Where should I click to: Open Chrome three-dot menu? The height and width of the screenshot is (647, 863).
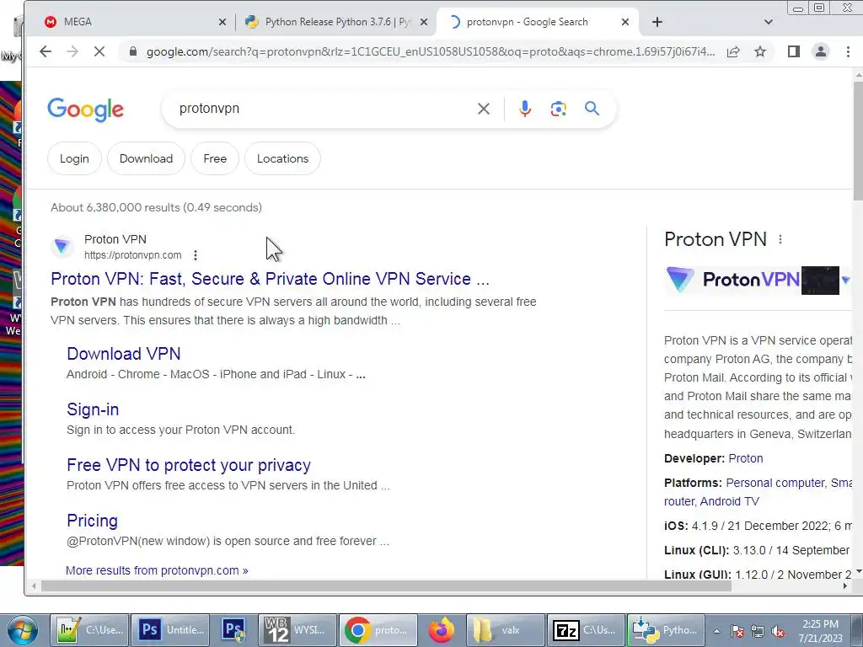click(x=848, y=51)
